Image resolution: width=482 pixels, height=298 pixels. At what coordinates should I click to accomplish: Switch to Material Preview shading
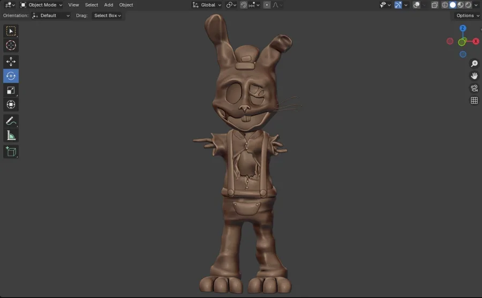pos(460,5)
